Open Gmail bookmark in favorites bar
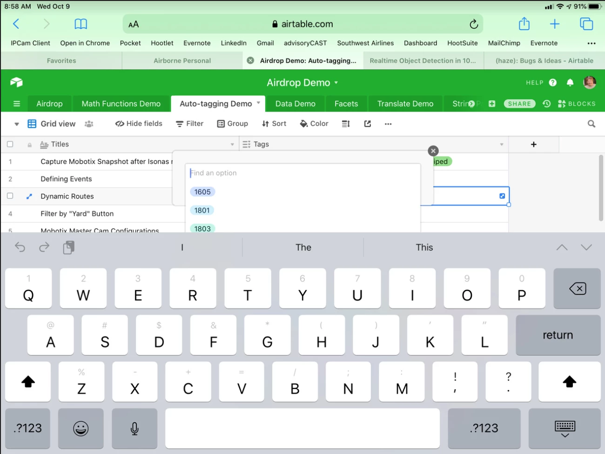The image size is (605, 454). (265, 43)
